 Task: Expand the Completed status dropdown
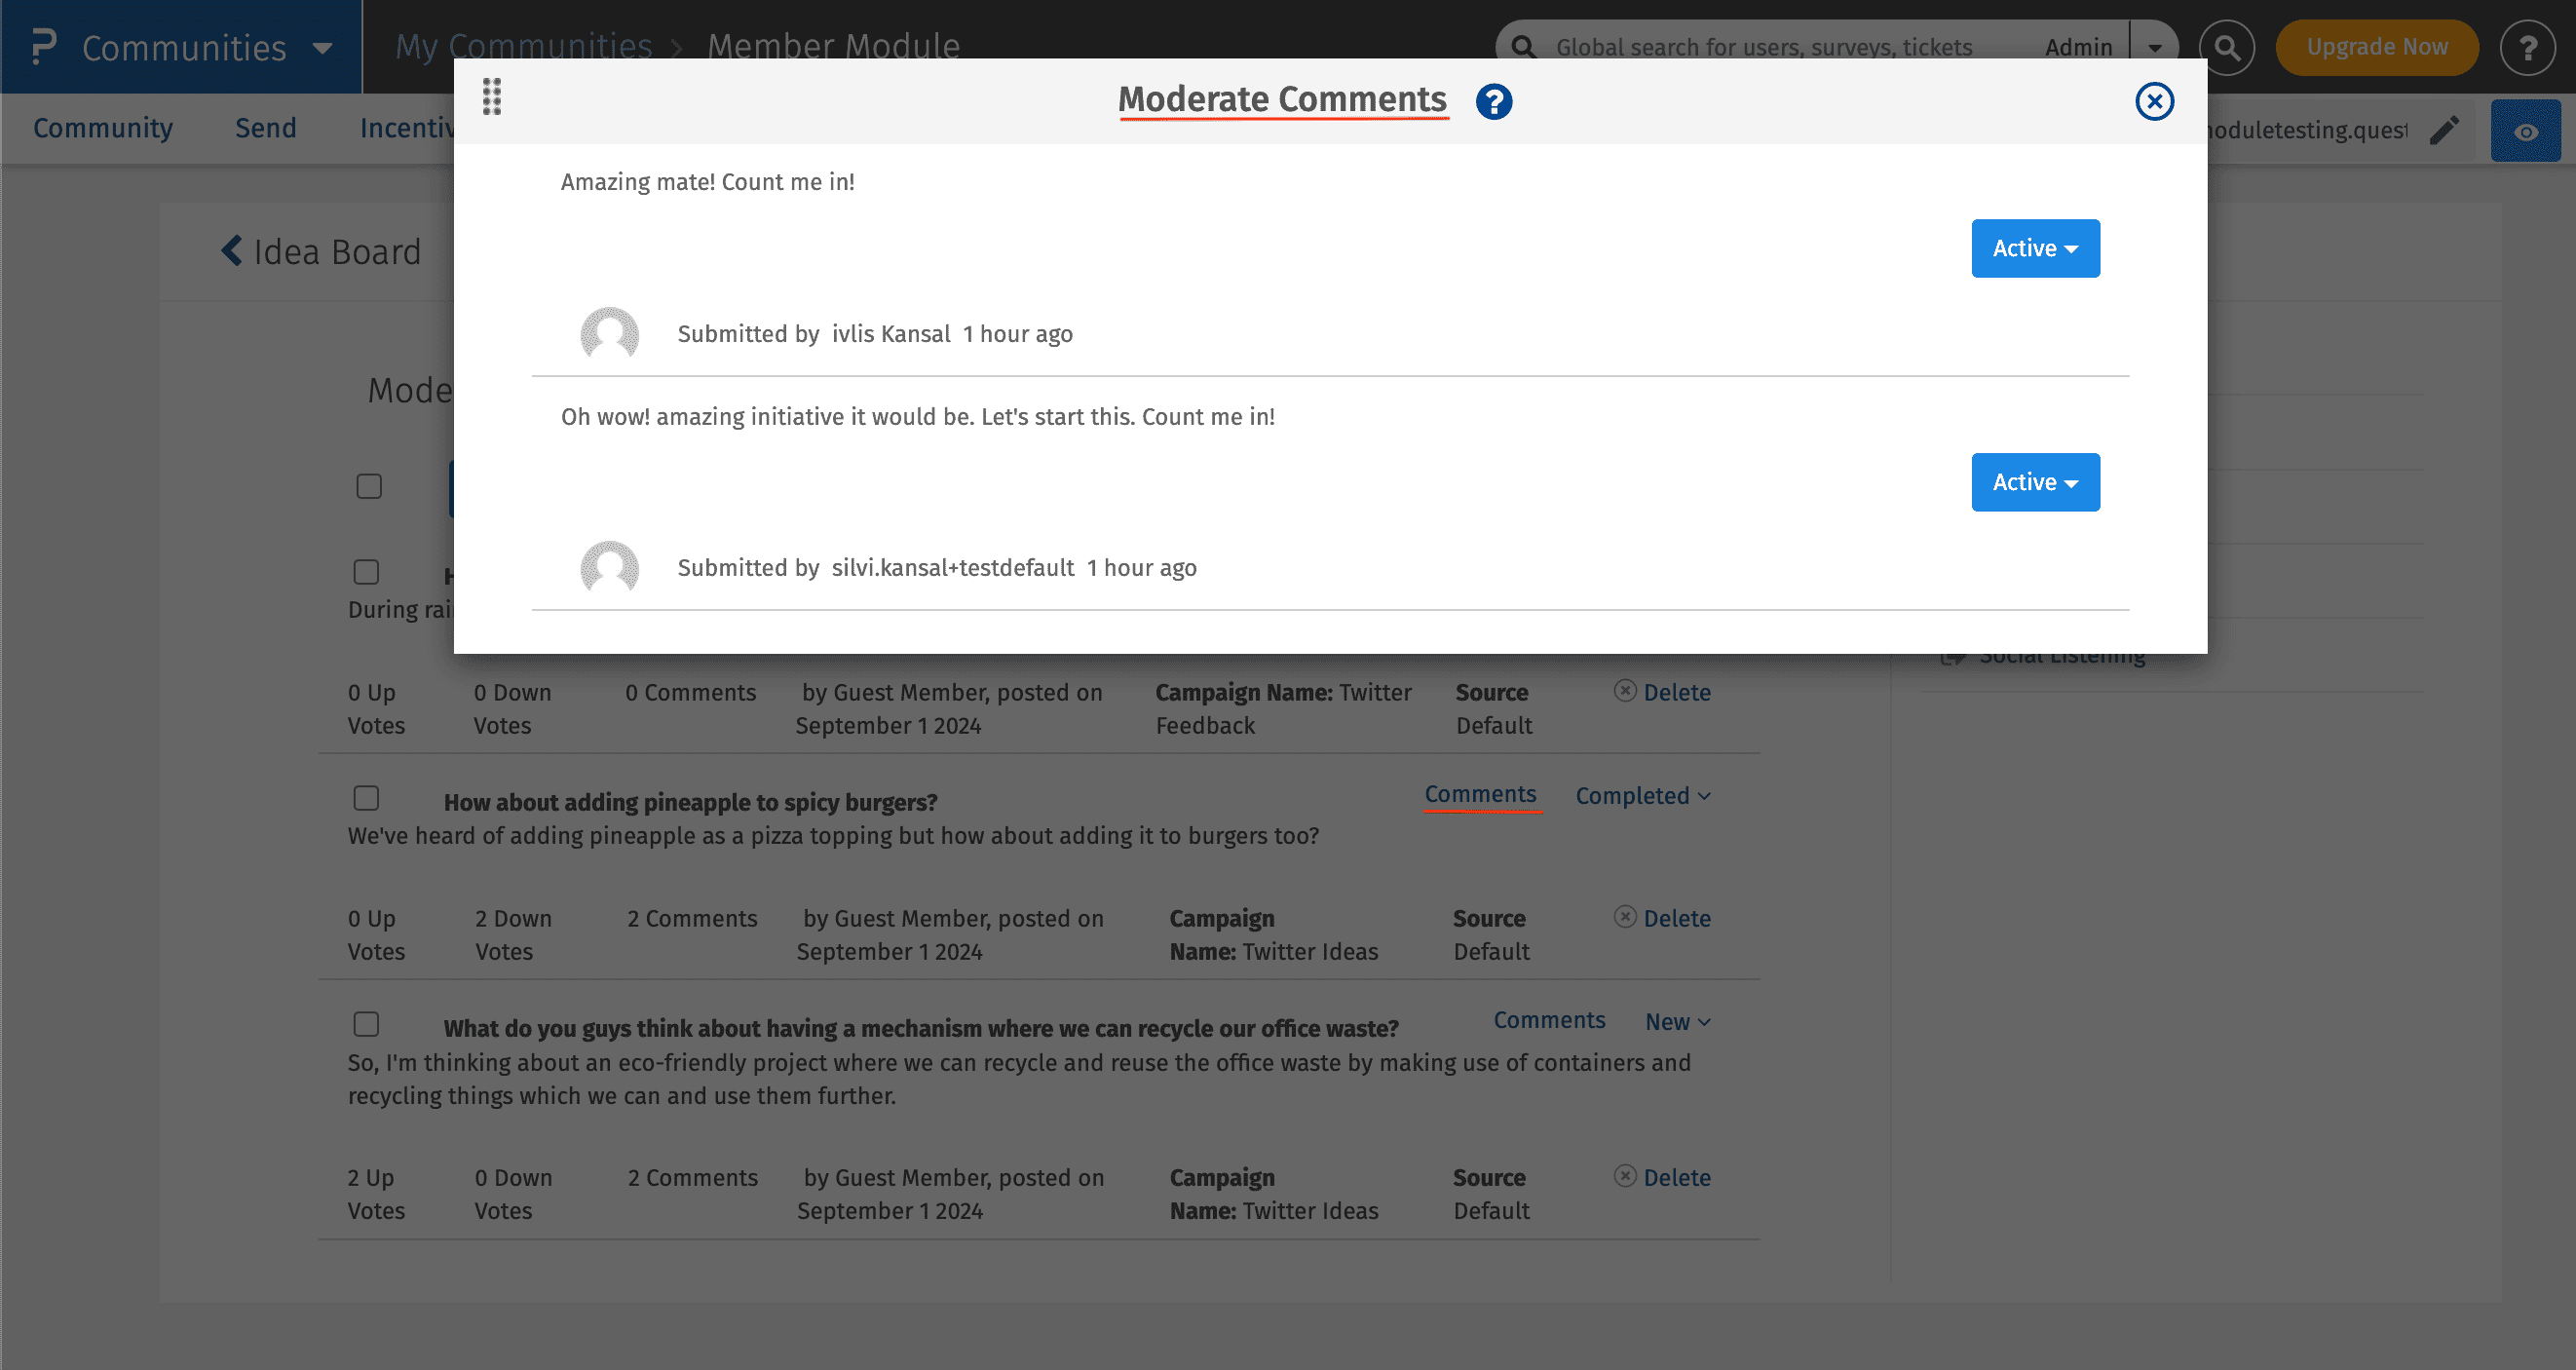click(1642, 796)
